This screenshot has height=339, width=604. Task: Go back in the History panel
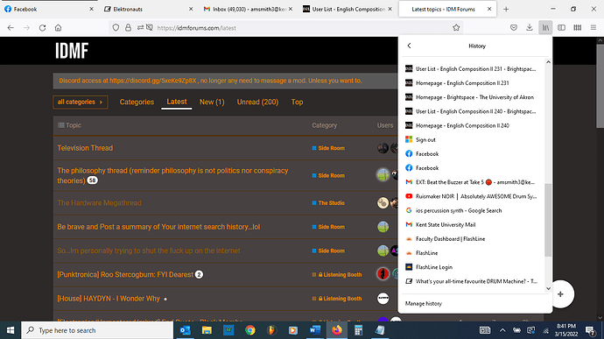pos(409,46)
